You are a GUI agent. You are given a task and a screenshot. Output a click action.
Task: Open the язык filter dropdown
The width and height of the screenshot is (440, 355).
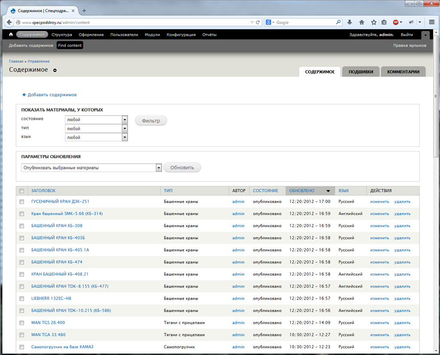[x=125, y=137]
